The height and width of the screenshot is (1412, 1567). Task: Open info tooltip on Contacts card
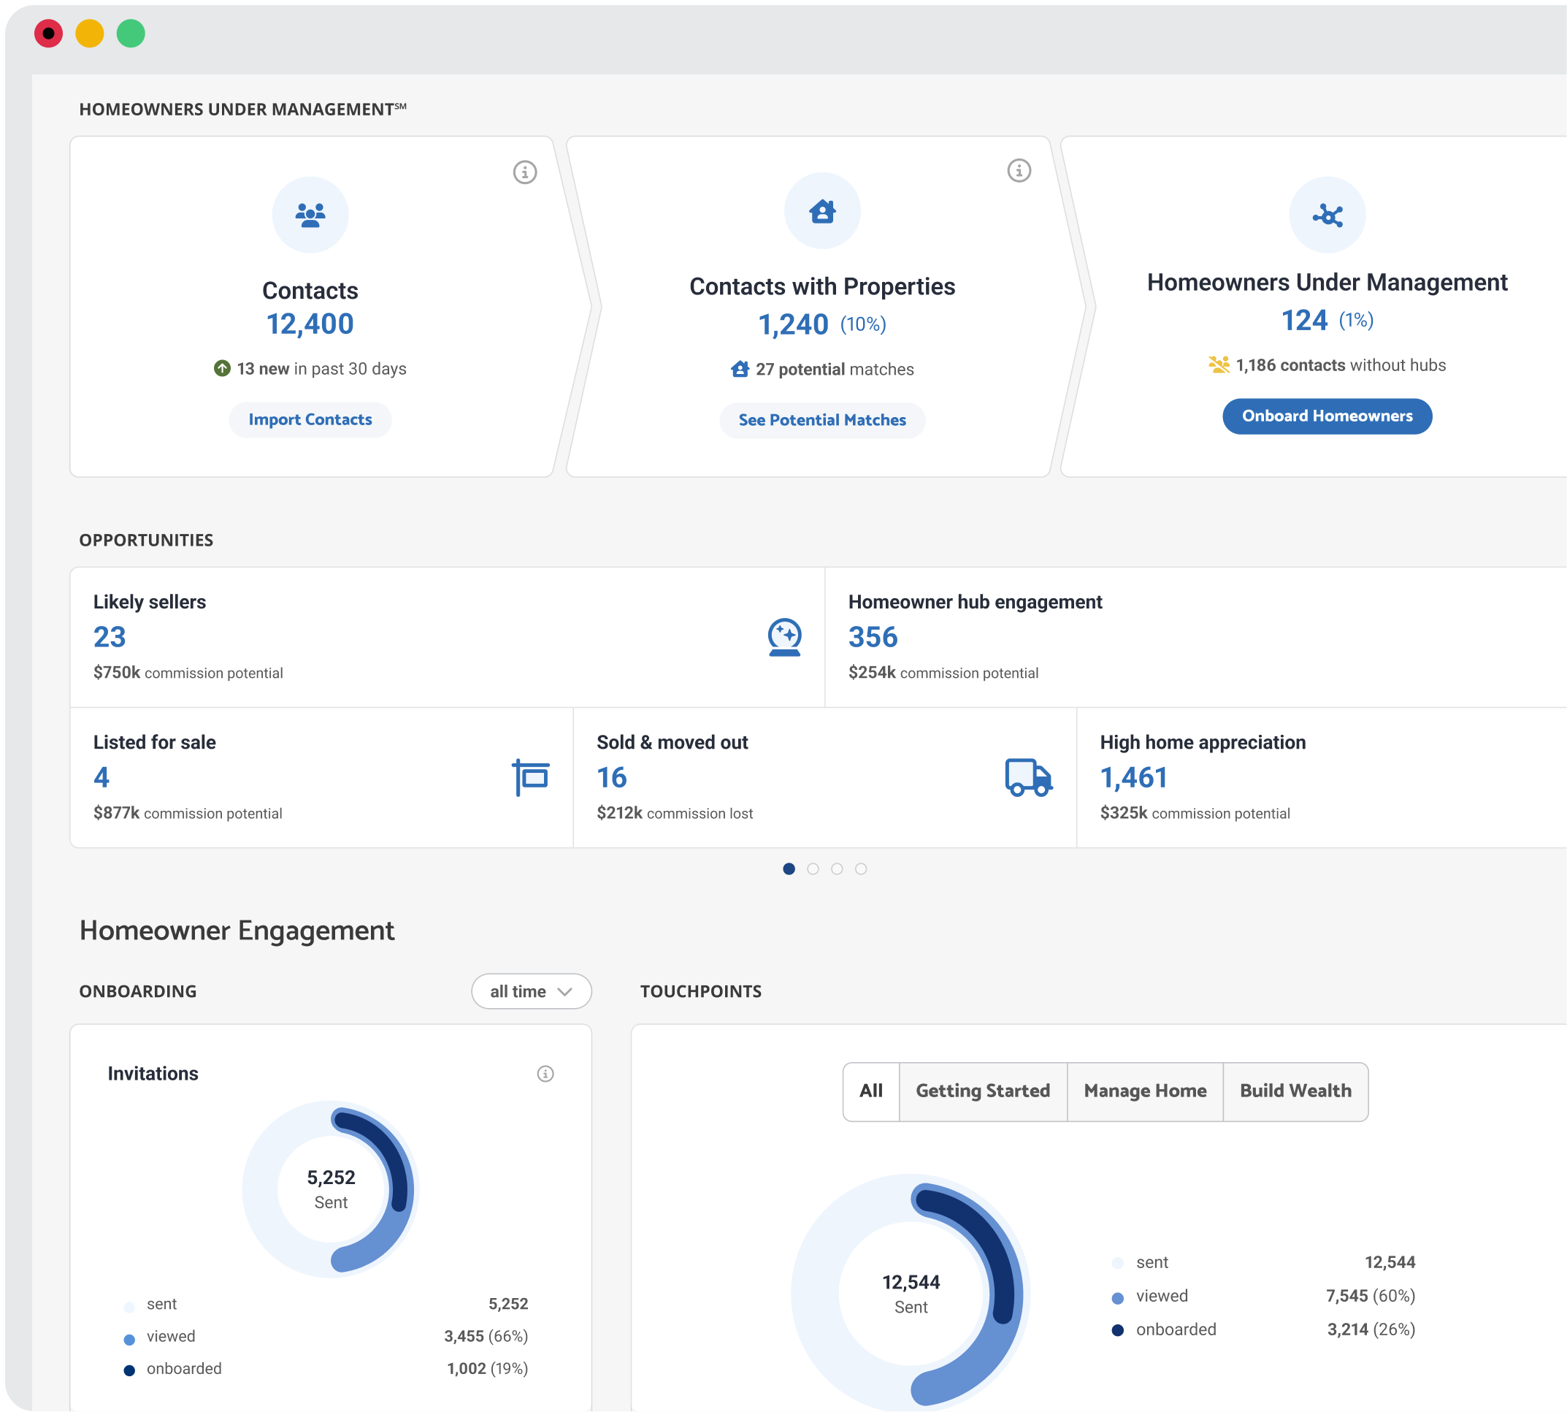coord(525,172)
